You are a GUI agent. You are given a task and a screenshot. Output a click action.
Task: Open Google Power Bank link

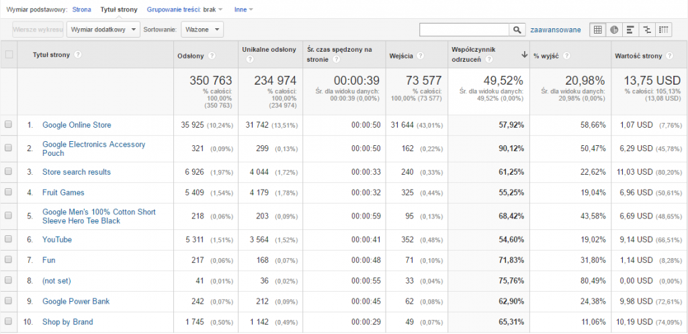(x=76, y=301)
